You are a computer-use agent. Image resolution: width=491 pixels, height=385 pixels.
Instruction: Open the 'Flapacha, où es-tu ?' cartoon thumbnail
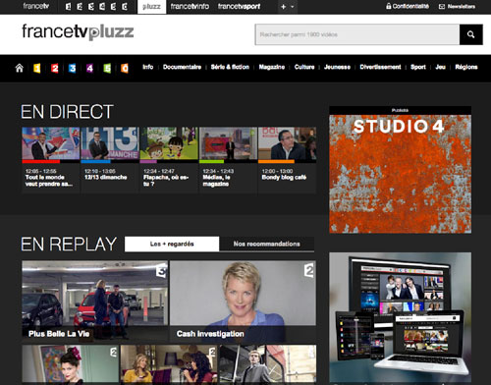169,143
